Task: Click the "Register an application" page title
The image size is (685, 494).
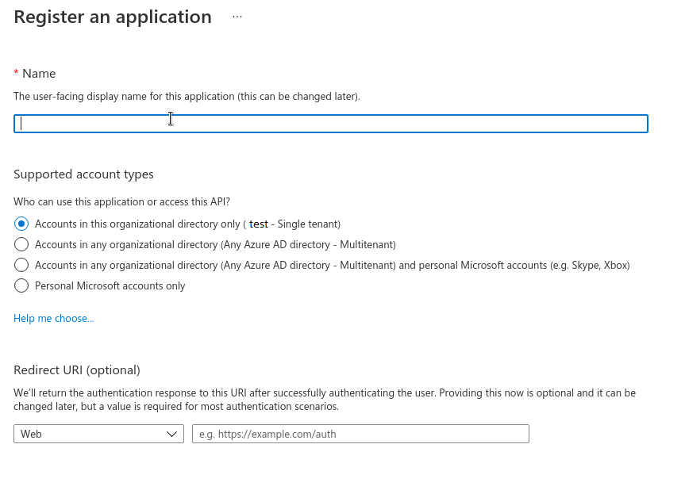Action: [x=112, y=16]
